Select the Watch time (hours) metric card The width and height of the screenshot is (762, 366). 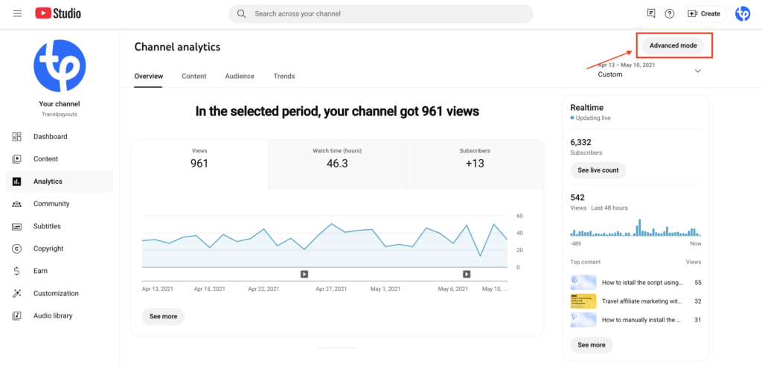[337, 158]
